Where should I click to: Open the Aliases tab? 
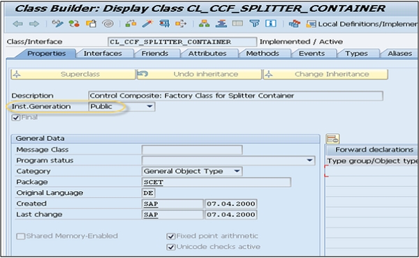point(399,54)
